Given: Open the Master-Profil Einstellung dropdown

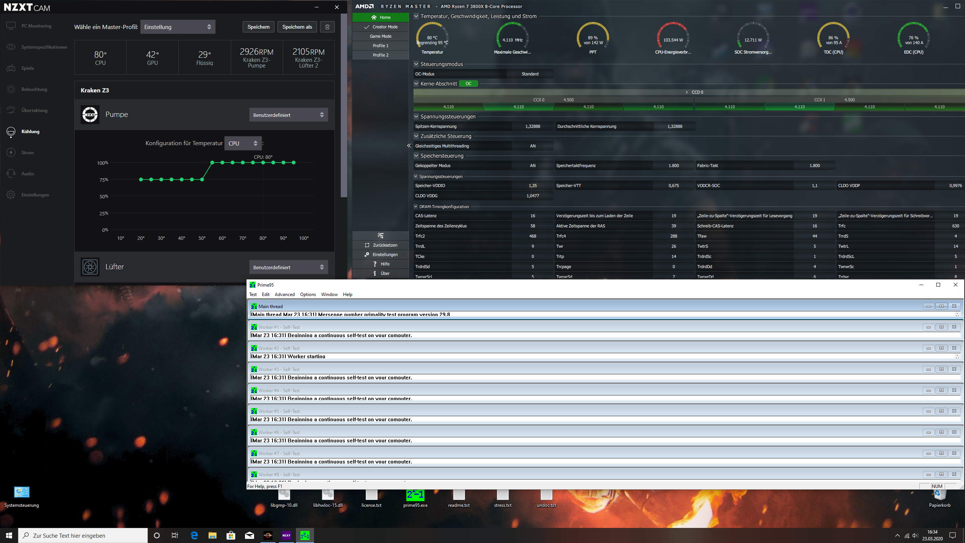Looking at the screenshot, I should [178, 27].
